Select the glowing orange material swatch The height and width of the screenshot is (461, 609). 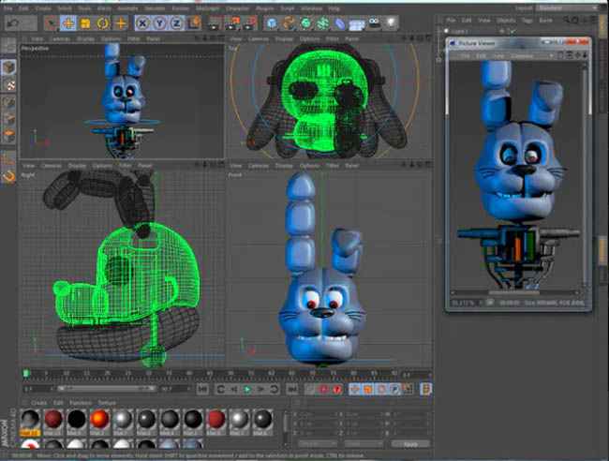click(100, 421)
